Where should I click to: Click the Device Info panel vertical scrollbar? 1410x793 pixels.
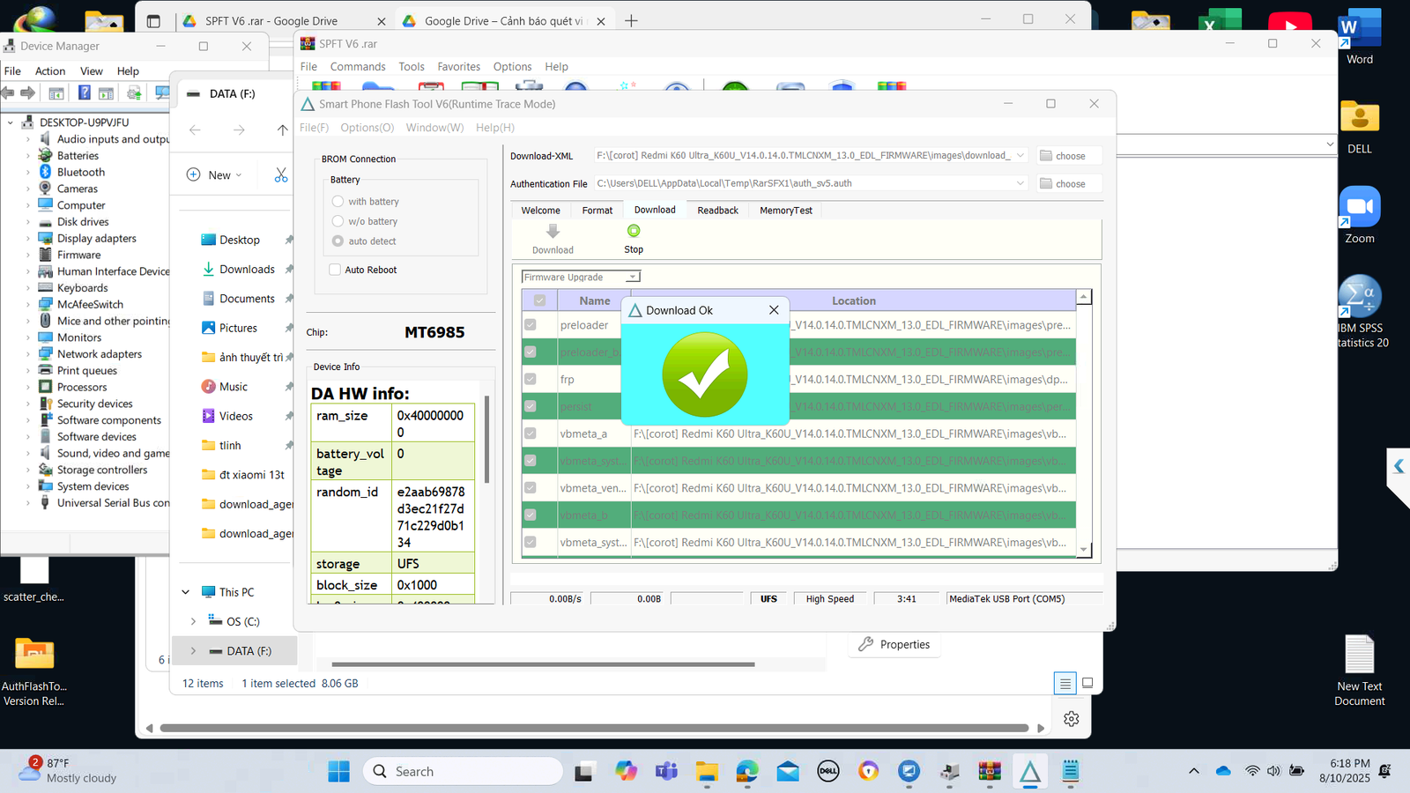(x=486, y=439)
